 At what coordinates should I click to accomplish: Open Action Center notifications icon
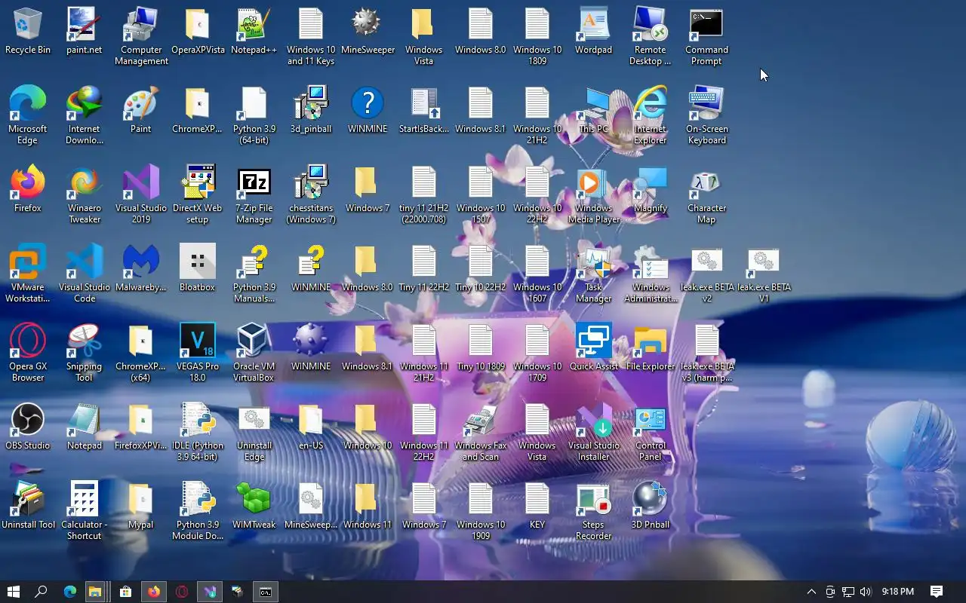coord(937,592)
